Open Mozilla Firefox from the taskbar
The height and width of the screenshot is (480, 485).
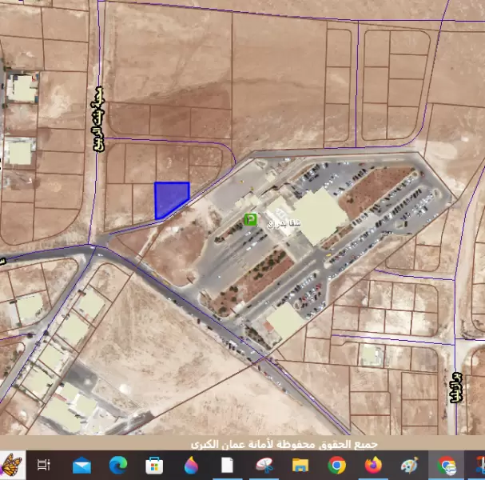pos(373,465)
